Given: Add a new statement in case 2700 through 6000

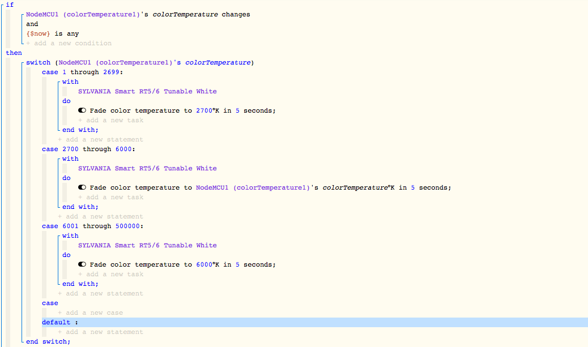Looking at the screenshot, I should pos(100,217).
